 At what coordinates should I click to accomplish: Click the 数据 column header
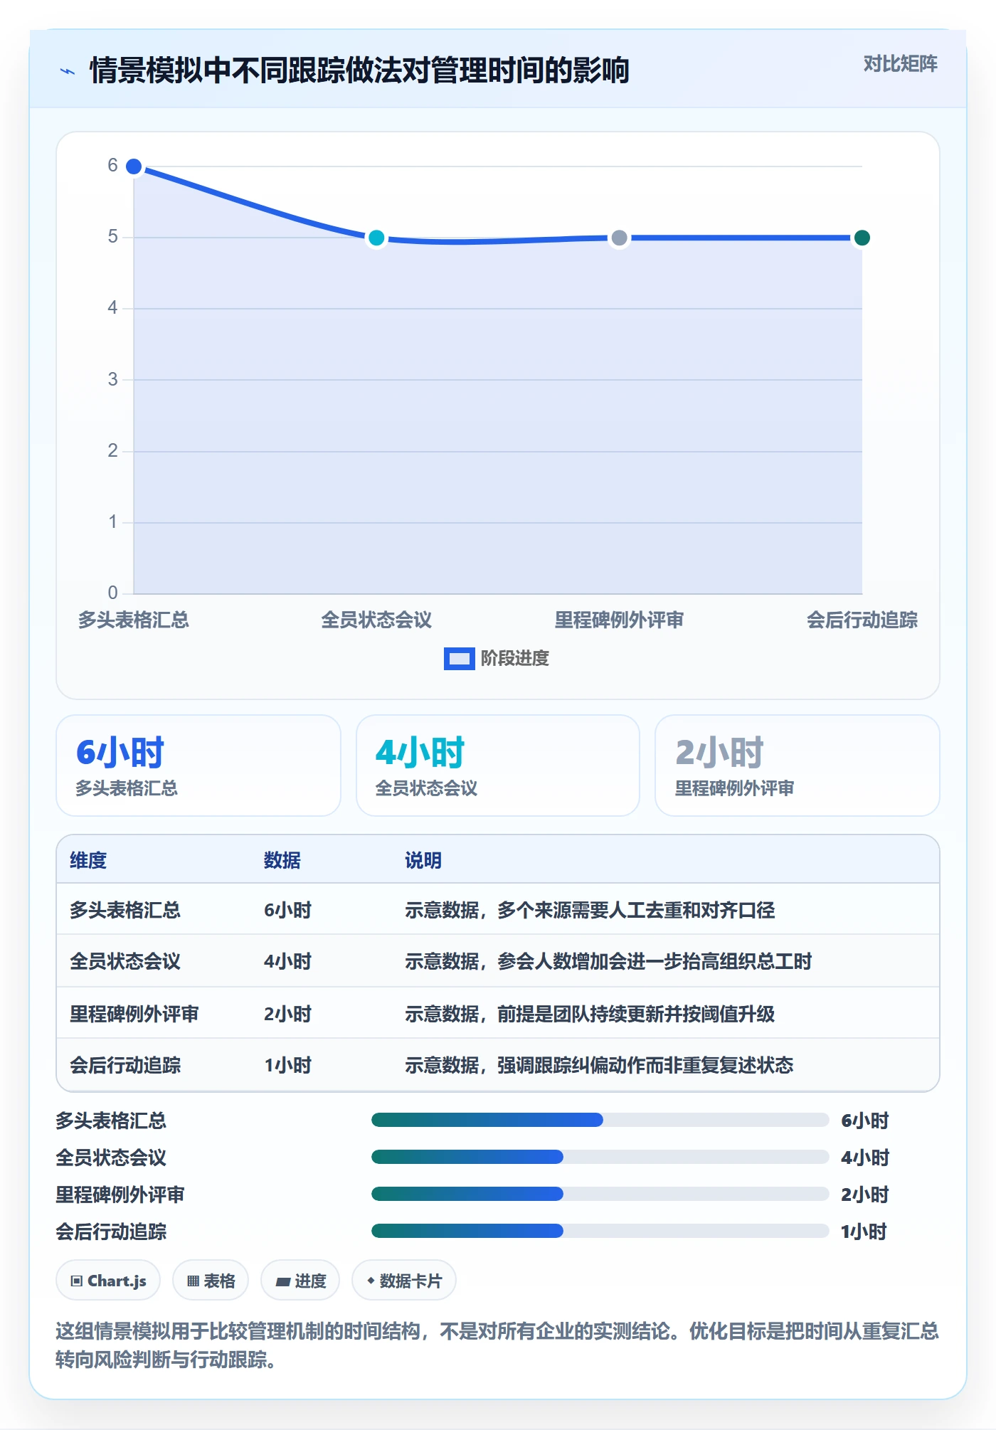(x=282, y=861)
